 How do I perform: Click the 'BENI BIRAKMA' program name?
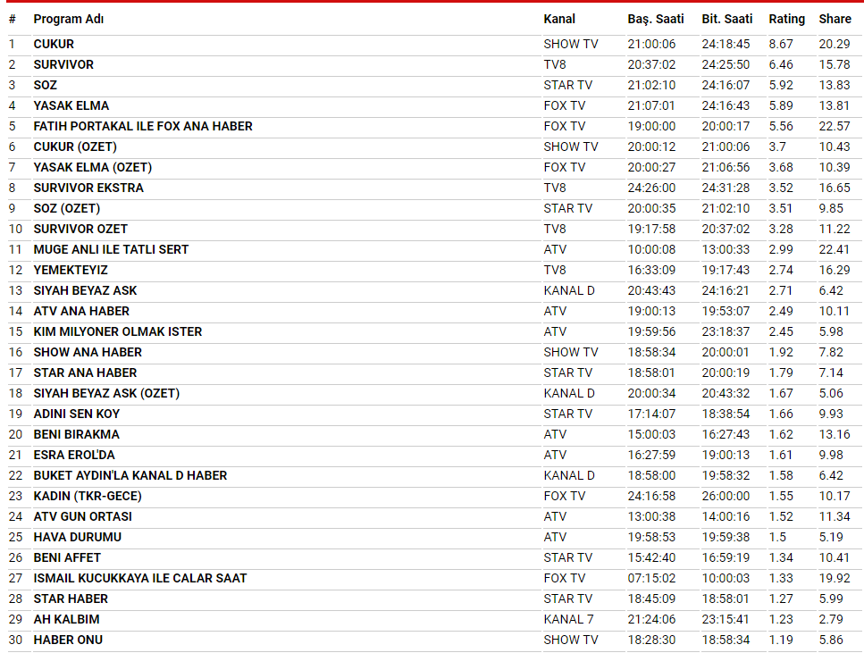tap(77, 435)
